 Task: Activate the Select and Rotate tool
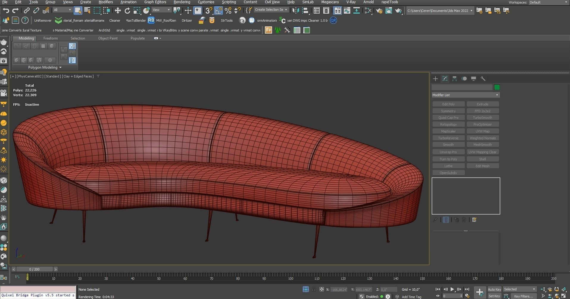(127, 10)
